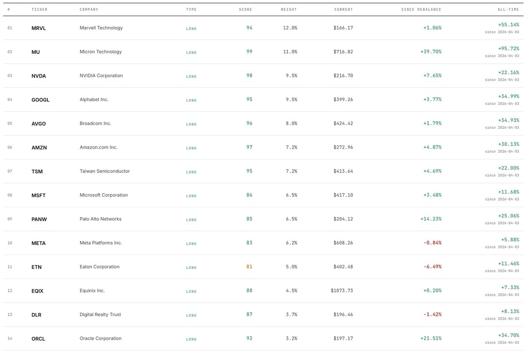Image resolution: width=526 pixels, height=353 pixels.
Task: Click the SINCE REBALANCE column header
Action: (421, 9)
